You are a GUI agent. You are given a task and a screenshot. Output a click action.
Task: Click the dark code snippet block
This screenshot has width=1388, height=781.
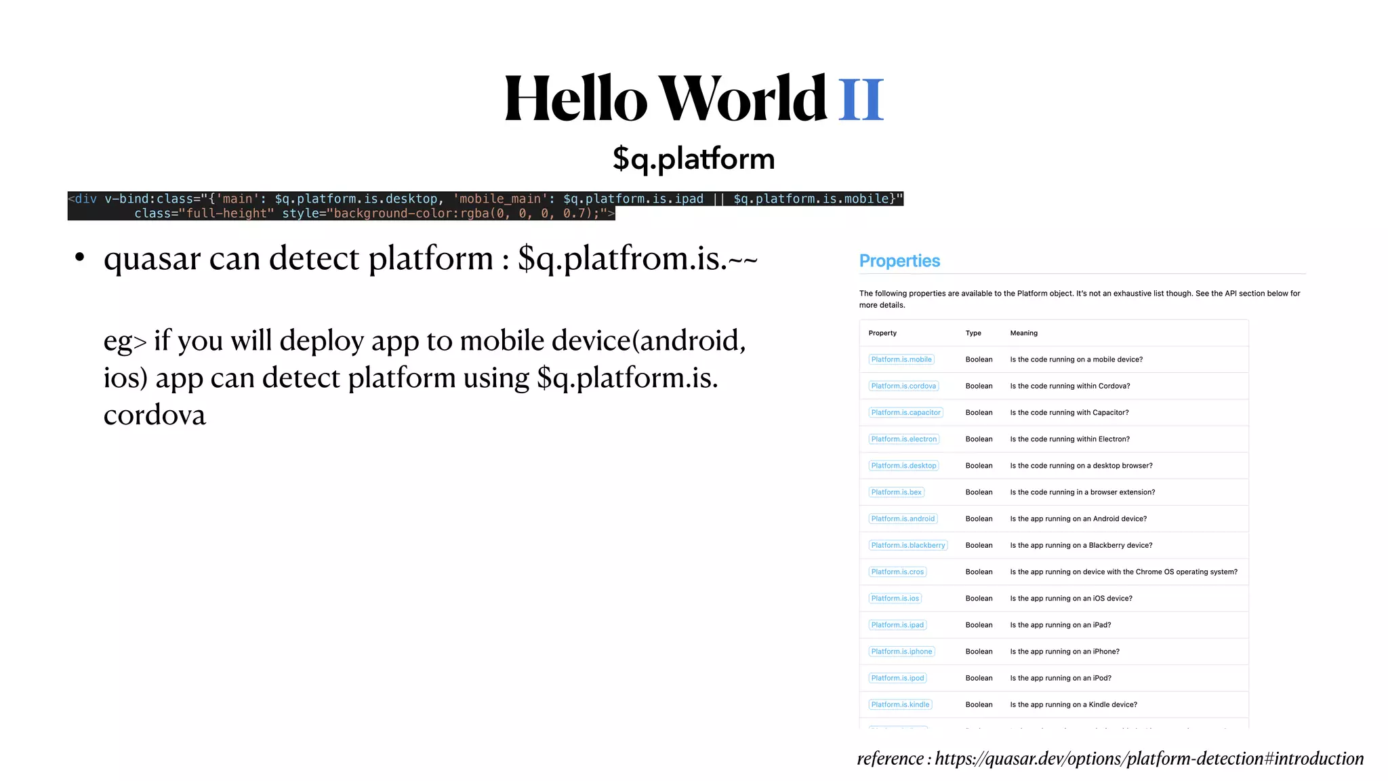[485, 205]
